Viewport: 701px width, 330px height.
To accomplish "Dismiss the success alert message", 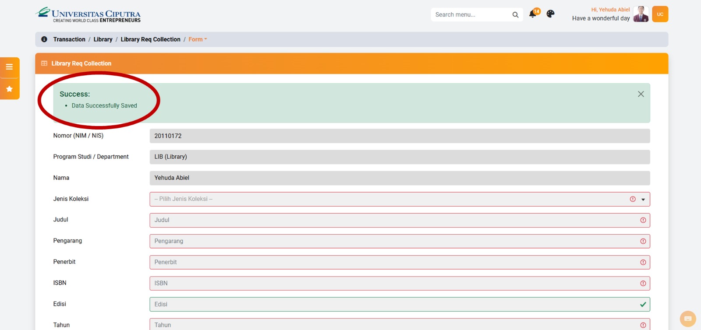I will (641, 94).
